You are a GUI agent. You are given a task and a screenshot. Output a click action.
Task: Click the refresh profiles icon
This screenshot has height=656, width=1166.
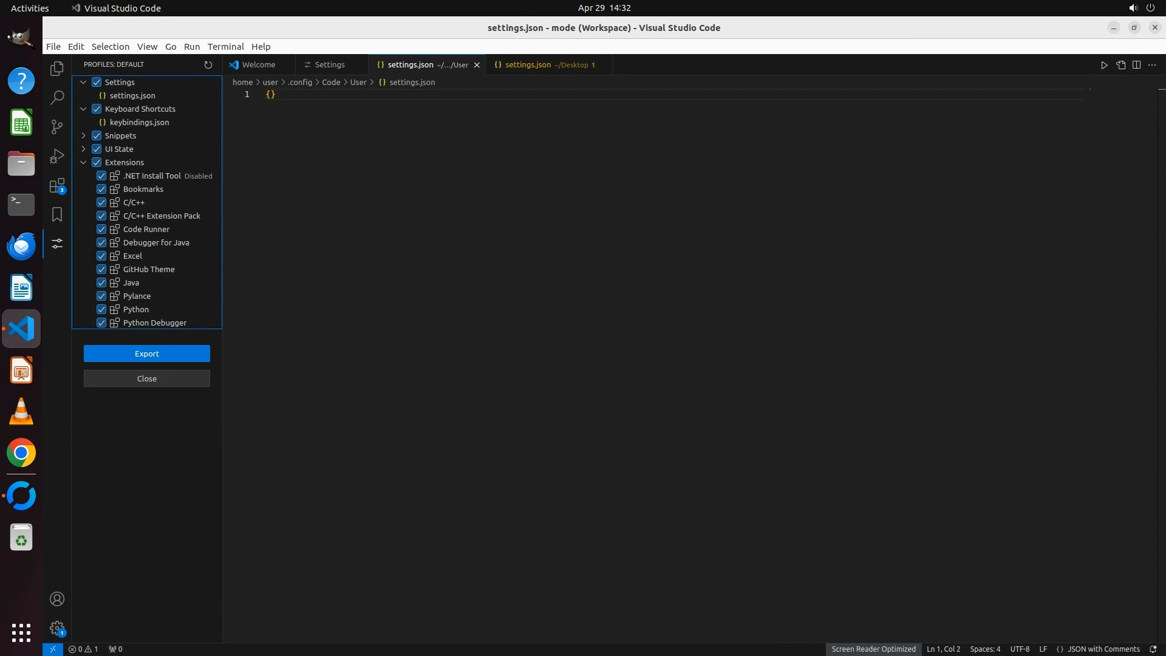click(208, 65)
